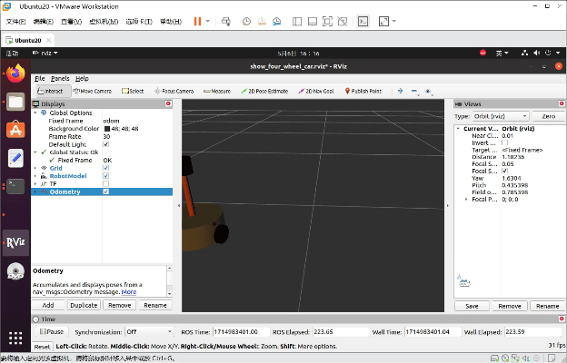Click the RViz dock icon
This screenshot has height=363, width=567.
pos(15,242)
